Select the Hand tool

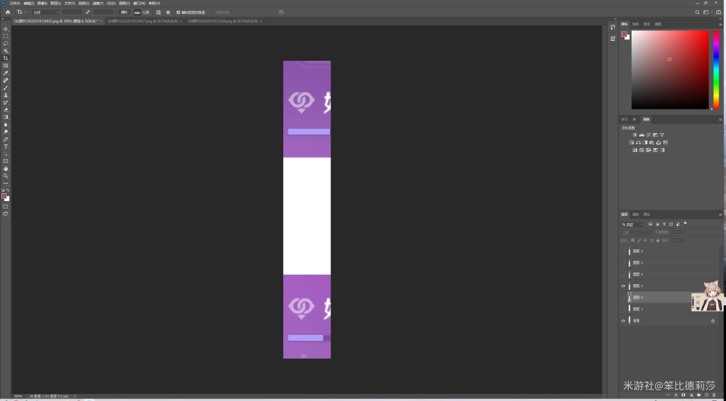coord(6,168)
